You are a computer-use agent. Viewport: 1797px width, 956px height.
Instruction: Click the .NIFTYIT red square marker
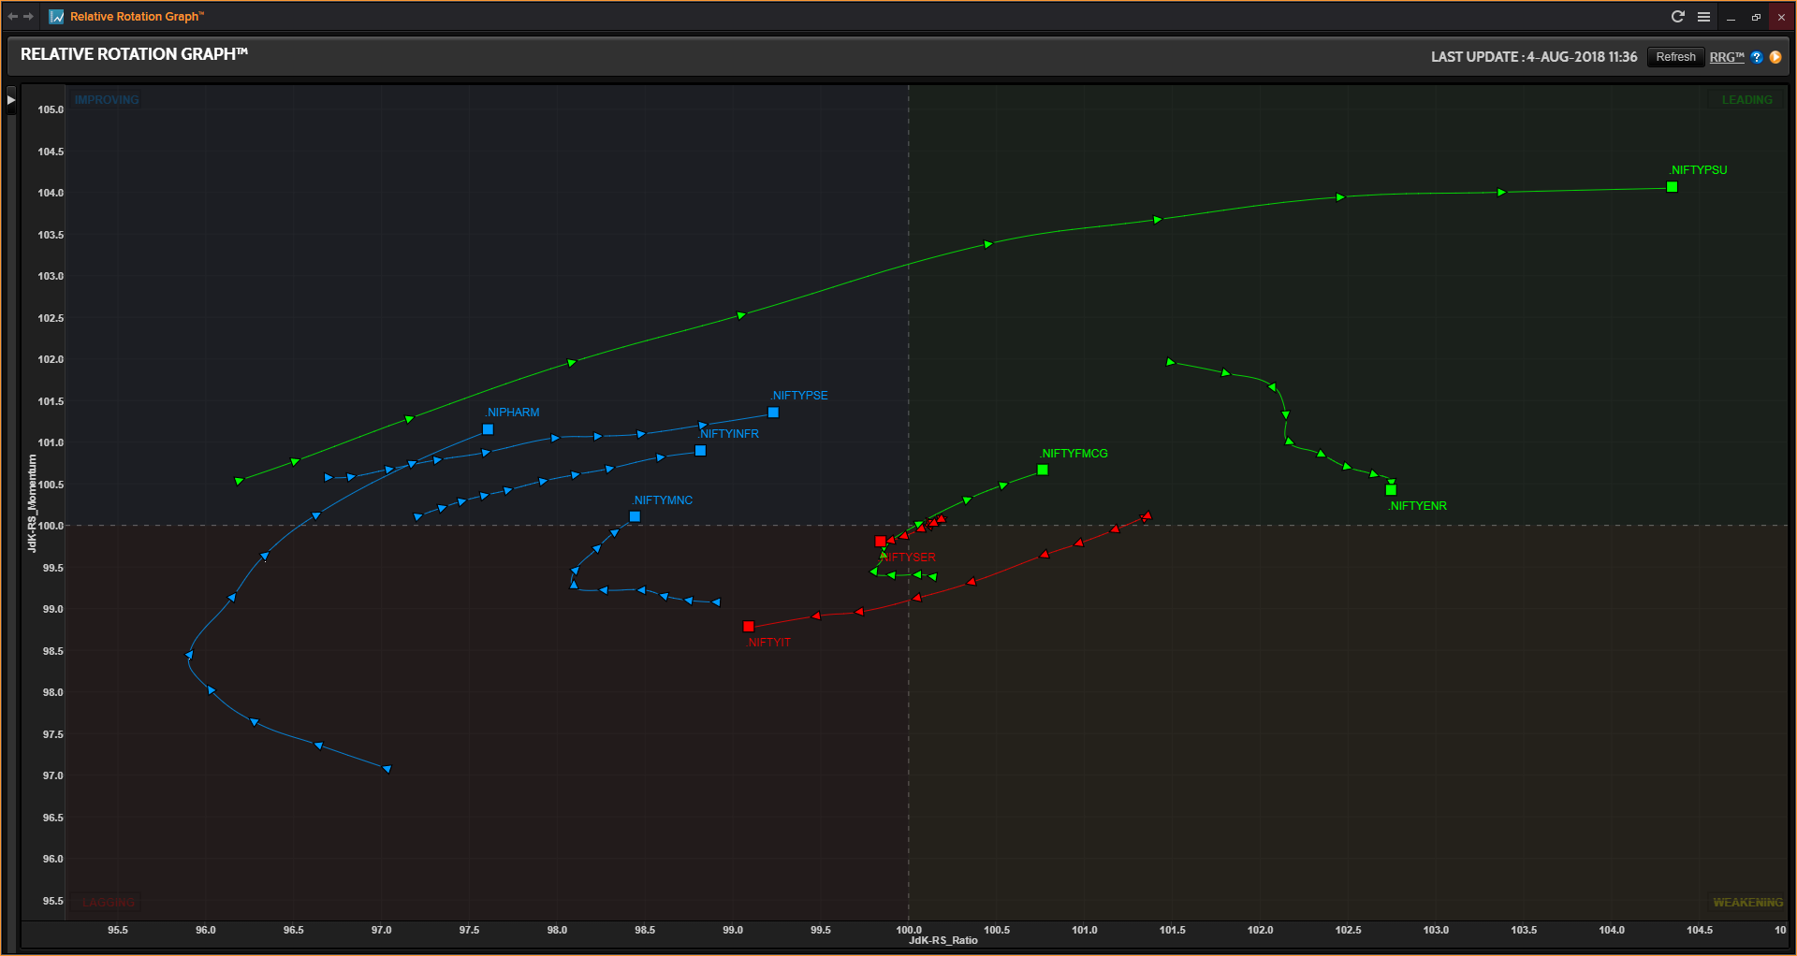pos(749,627)
